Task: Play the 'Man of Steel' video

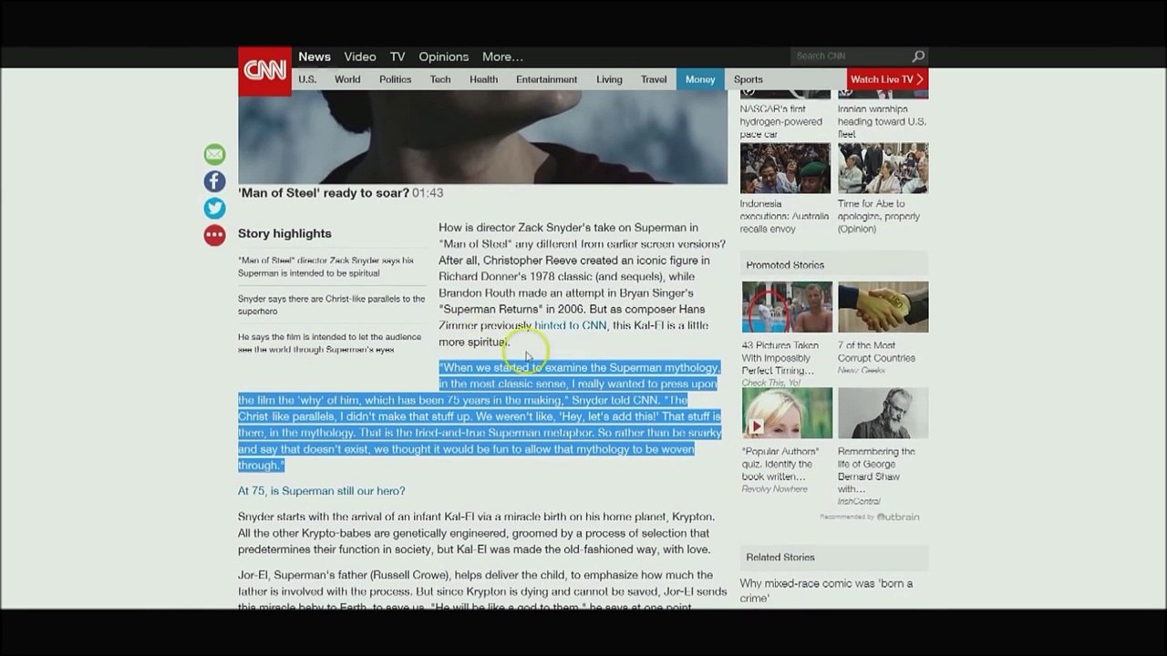Action: point(483,137)
